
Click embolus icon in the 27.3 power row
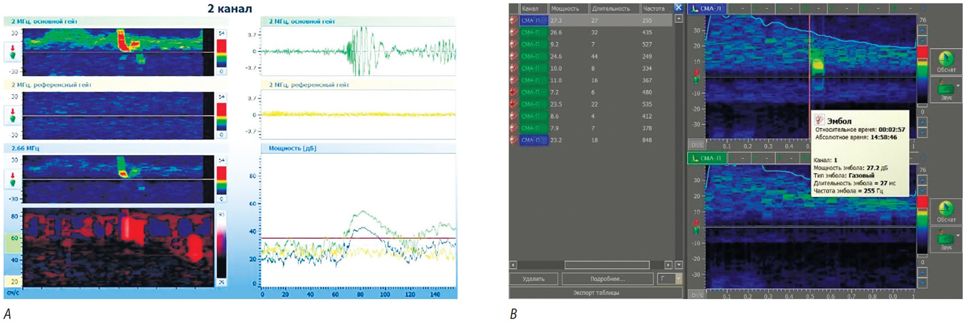click(x=514, y=20)
